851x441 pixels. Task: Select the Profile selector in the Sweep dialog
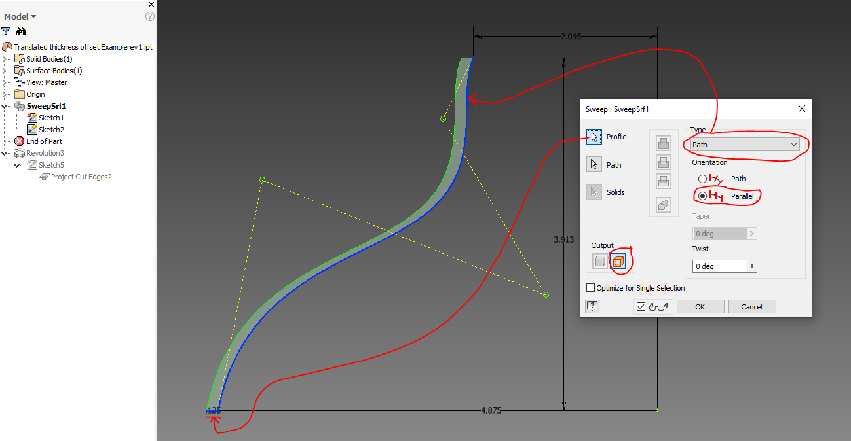595,136
